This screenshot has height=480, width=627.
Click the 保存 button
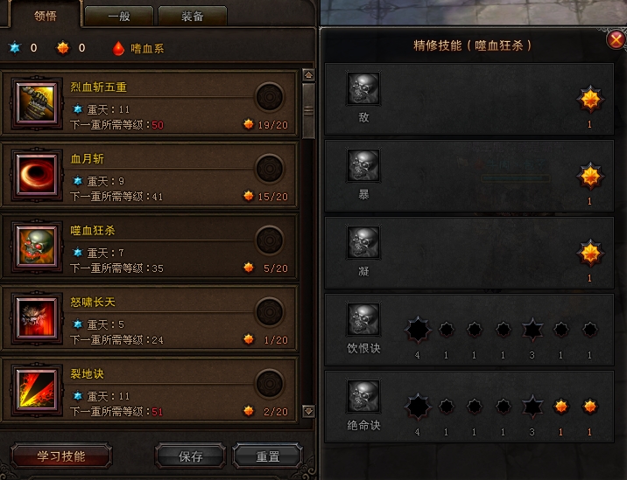pyautogui.click(x=190, y=456)
